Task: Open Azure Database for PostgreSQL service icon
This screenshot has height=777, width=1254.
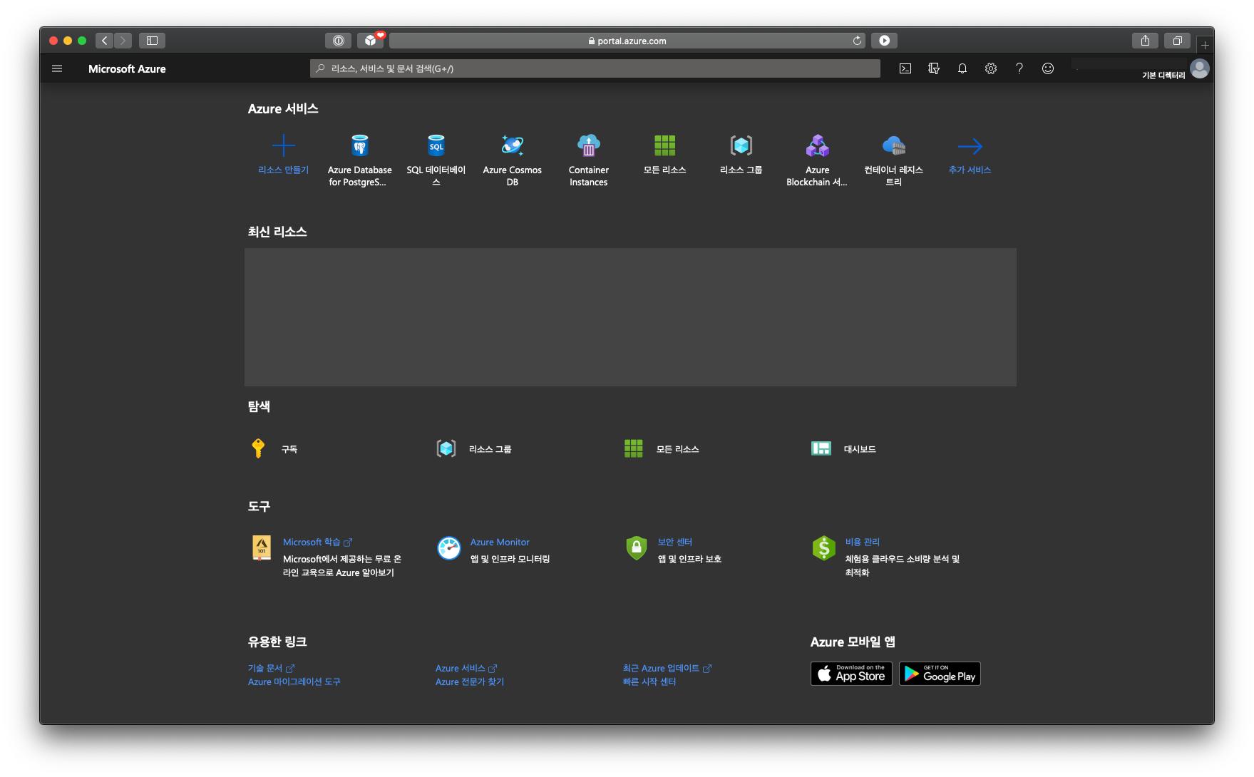Action: click(360, 145)
